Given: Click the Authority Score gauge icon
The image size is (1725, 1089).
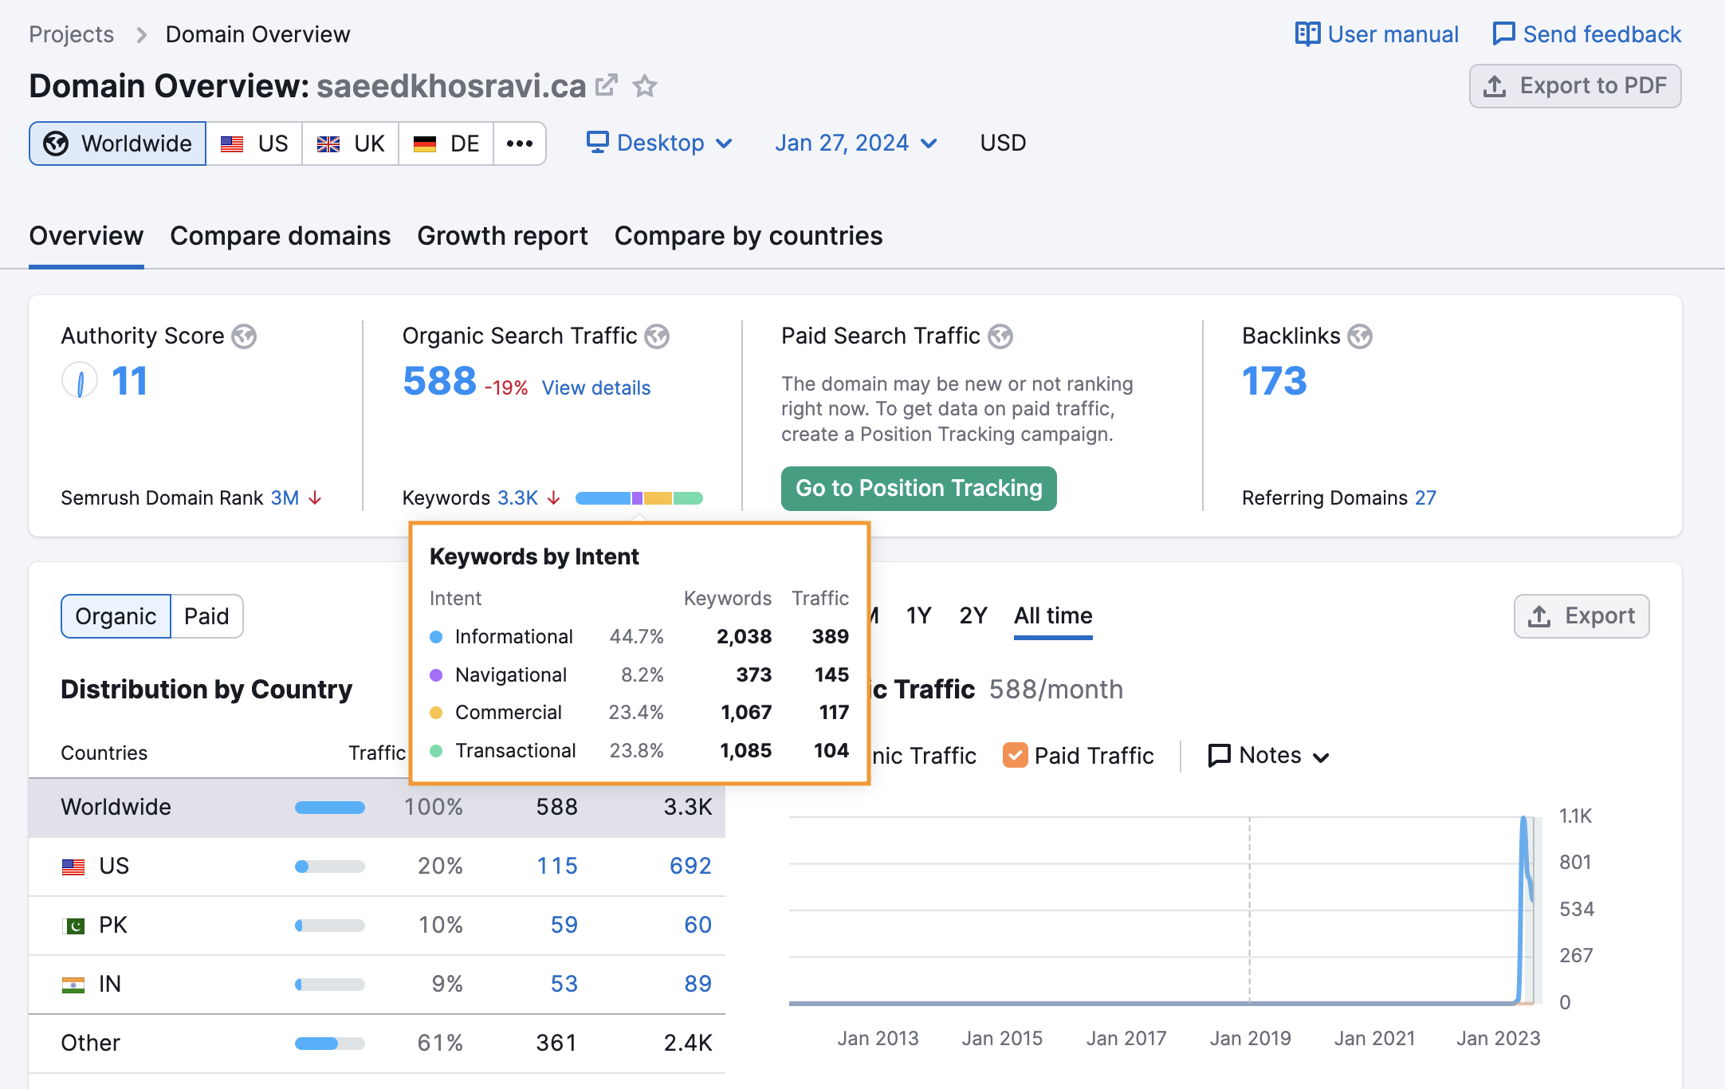Looking at the screenshot, I should [80, 380].
